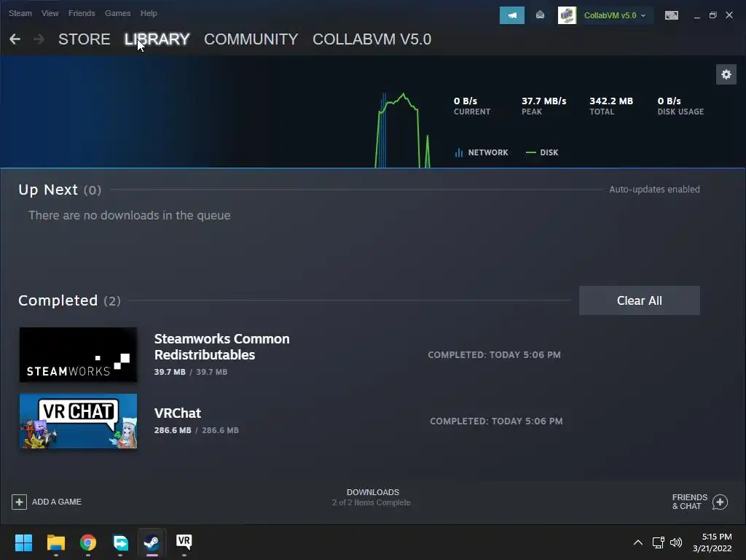Launch Google Chrome from the taskbar
Screen dimensions: 746x560
(x=88, y=542)
